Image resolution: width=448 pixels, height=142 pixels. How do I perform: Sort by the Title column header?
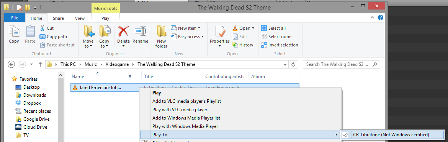172,76
